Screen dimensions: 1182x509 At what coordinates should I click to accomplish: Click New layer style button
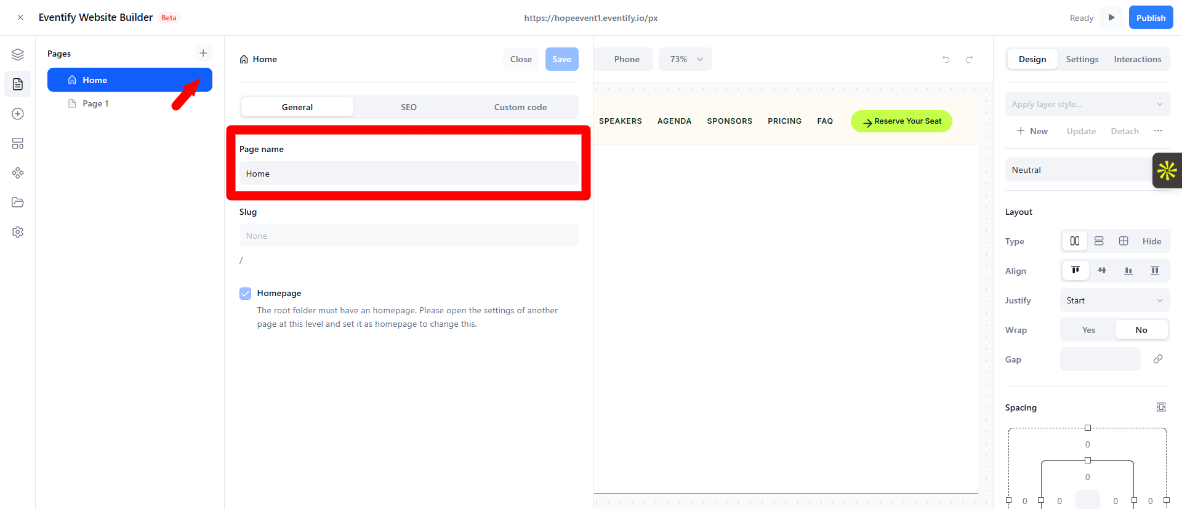click(x=1032, y=131)
